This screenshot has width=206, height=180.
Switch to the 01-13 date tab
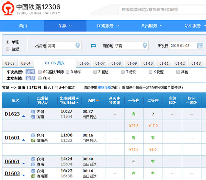click(x=196, y=63)
